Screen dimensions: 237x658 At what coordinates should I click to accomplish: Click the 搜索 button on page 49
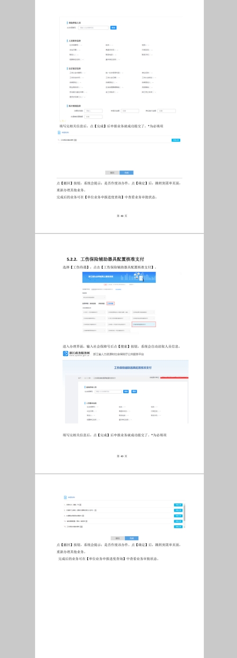click(x=127, y=391)
